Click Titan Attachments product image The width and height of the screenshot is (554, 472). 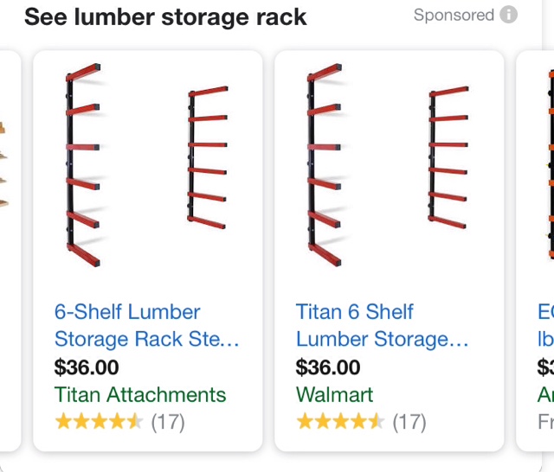(x=147, y=165)
